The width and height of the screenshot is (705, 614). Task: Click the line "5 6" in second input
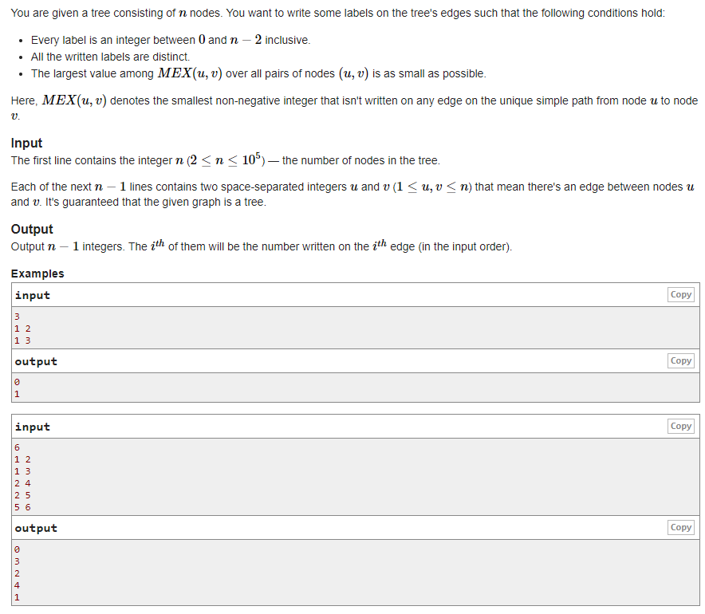click(x=22, y=507)
